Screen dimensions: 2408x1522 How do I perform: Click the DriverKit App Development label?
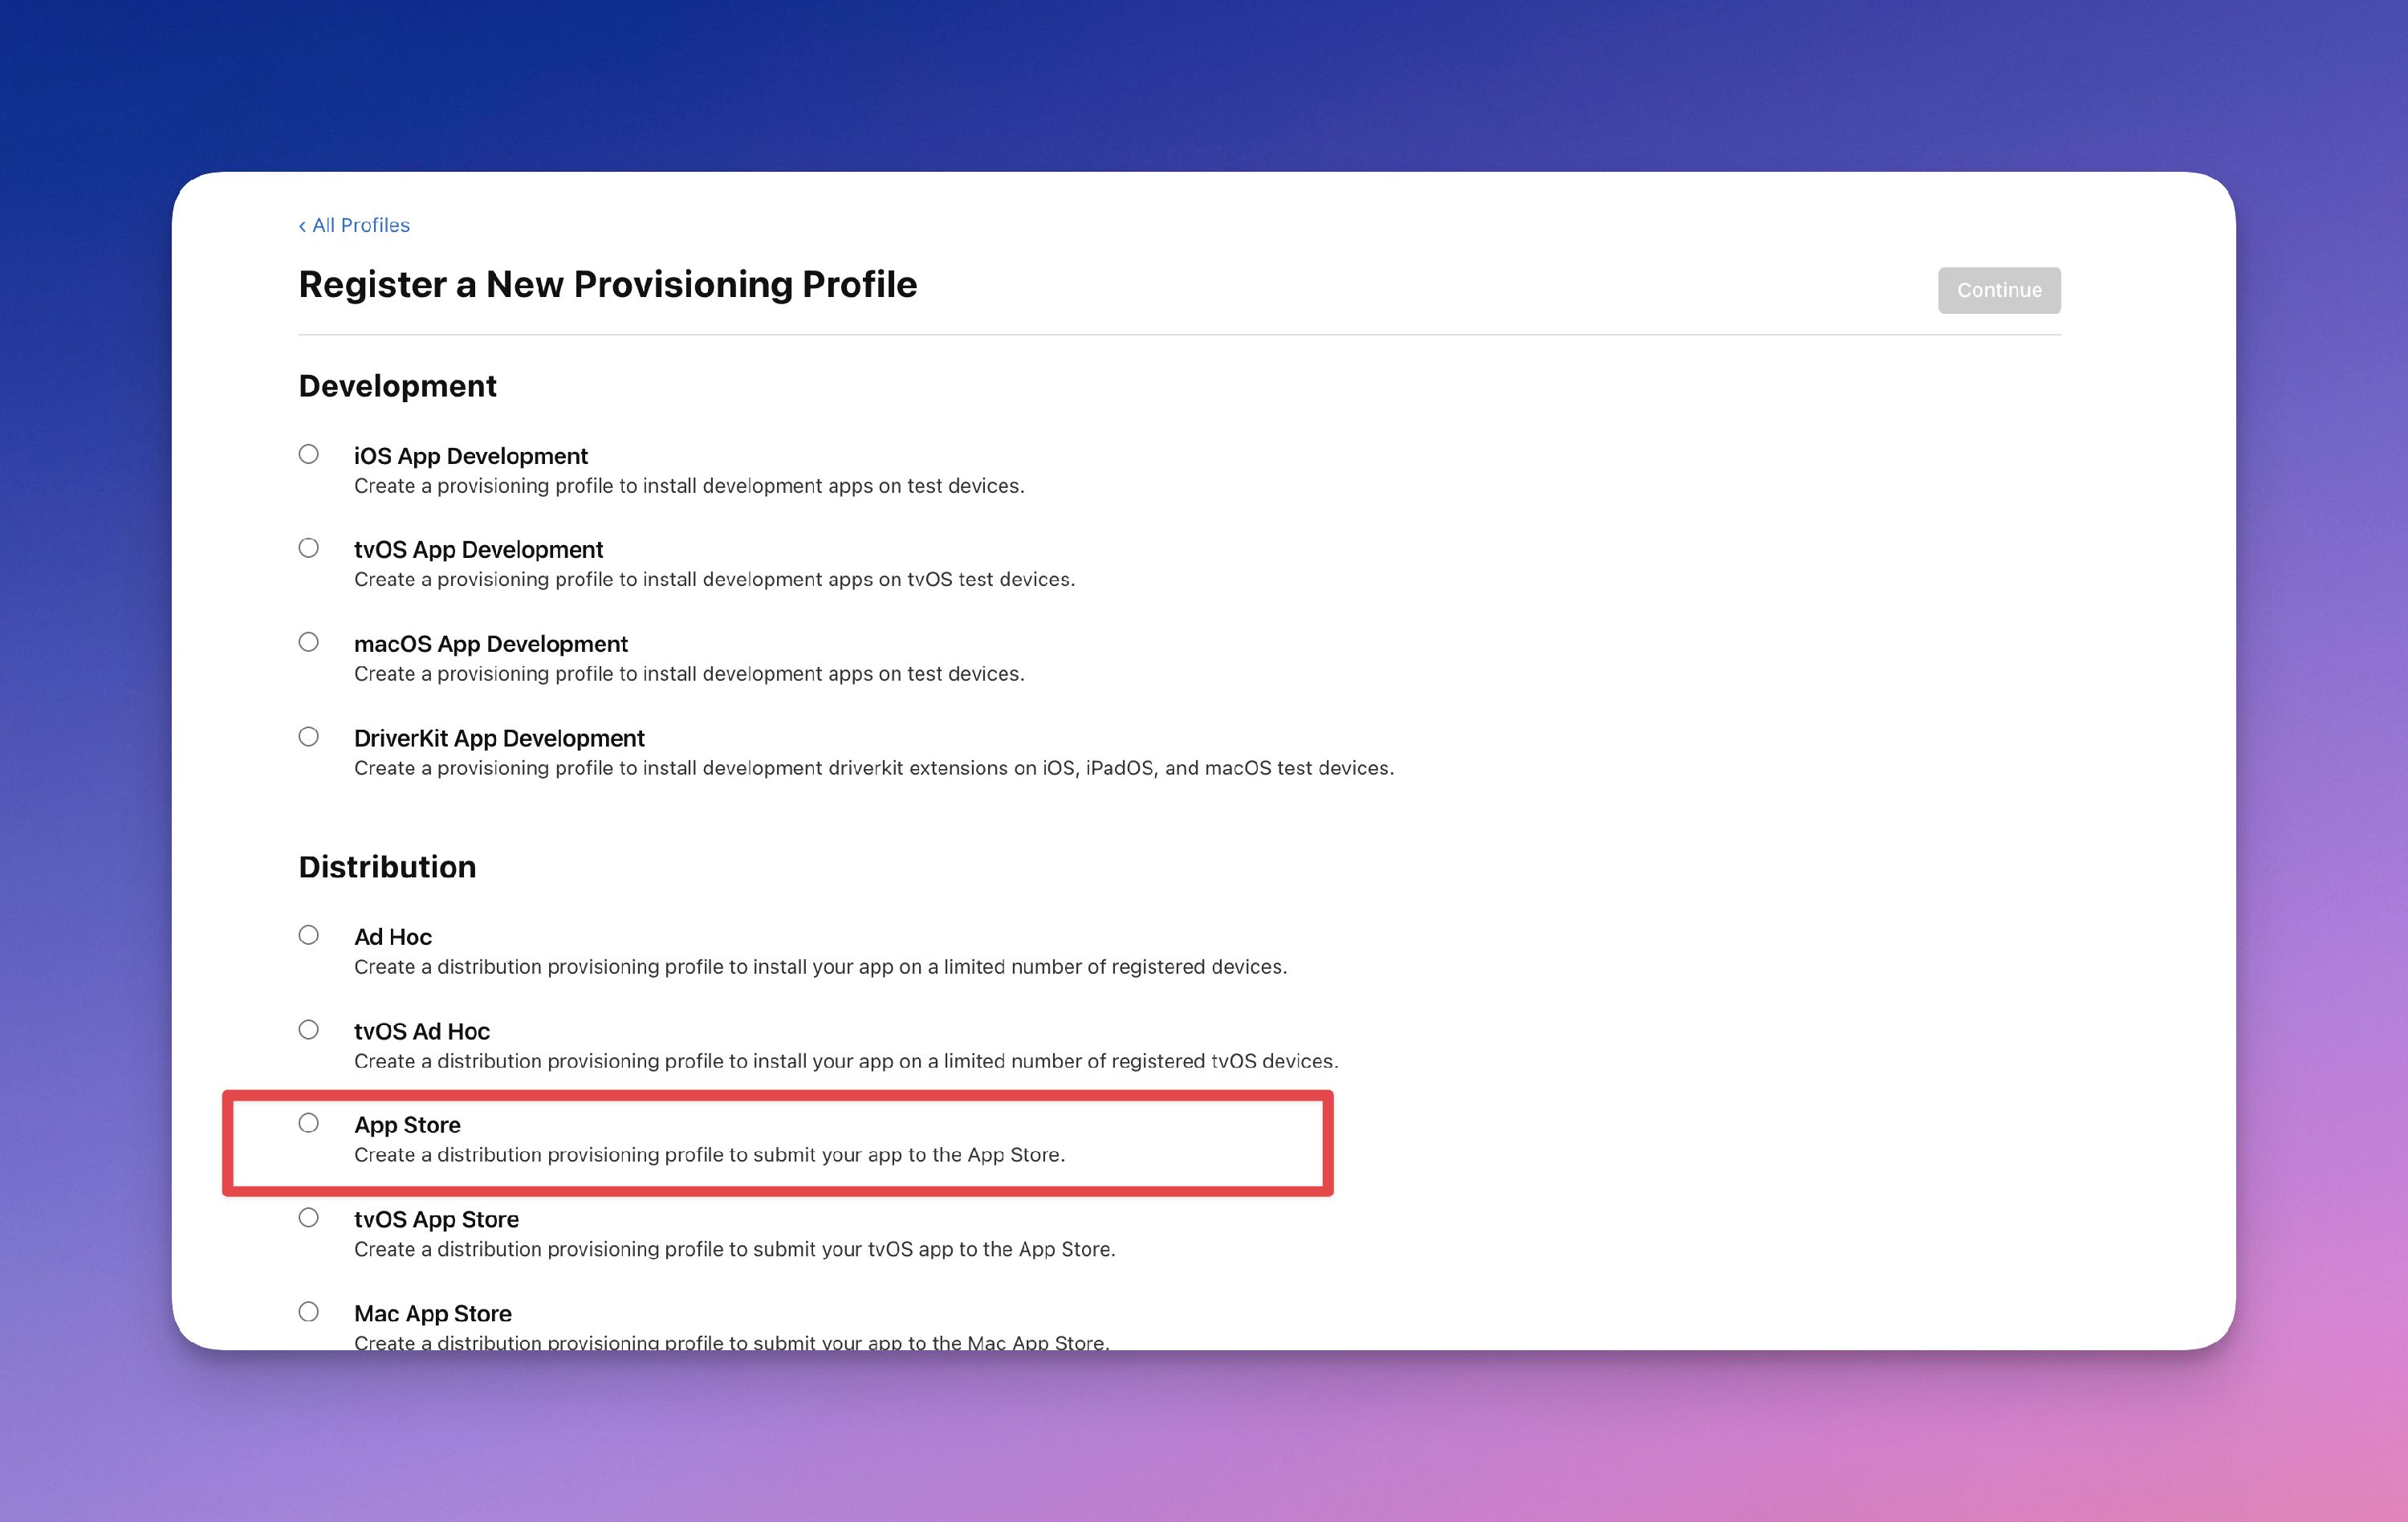(x=499, y=738)
